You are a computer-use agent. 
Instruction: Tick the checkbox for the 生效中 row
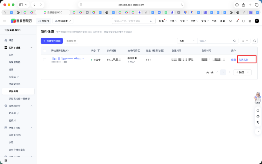point(44,60)
